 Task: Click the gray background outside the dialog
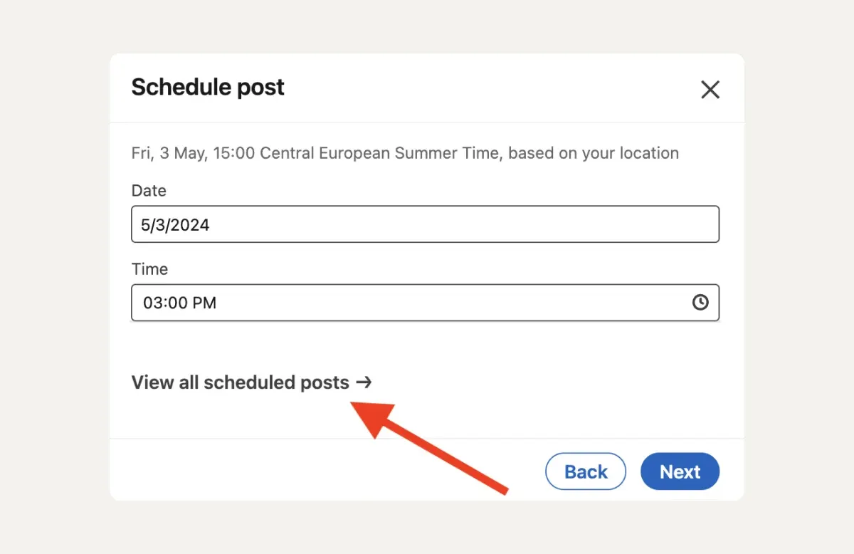(57, 285)
